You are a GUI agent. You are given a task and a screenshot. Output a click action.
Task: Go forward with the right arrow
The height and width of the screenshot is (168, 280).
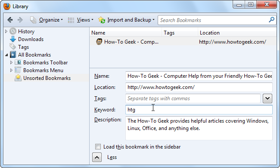point(20,20)
